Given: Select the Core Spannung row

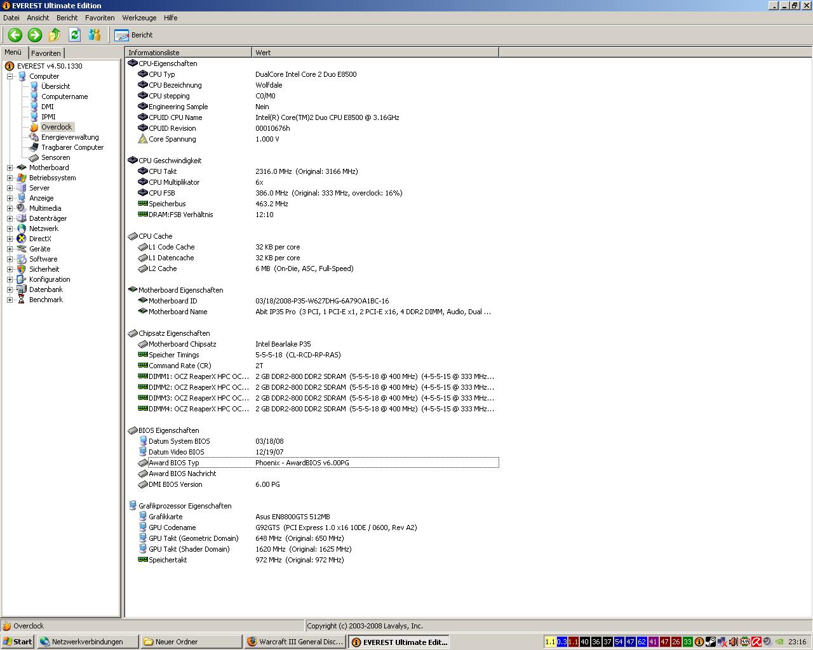Looking at the screenshot, I should (x=312, y=139).
